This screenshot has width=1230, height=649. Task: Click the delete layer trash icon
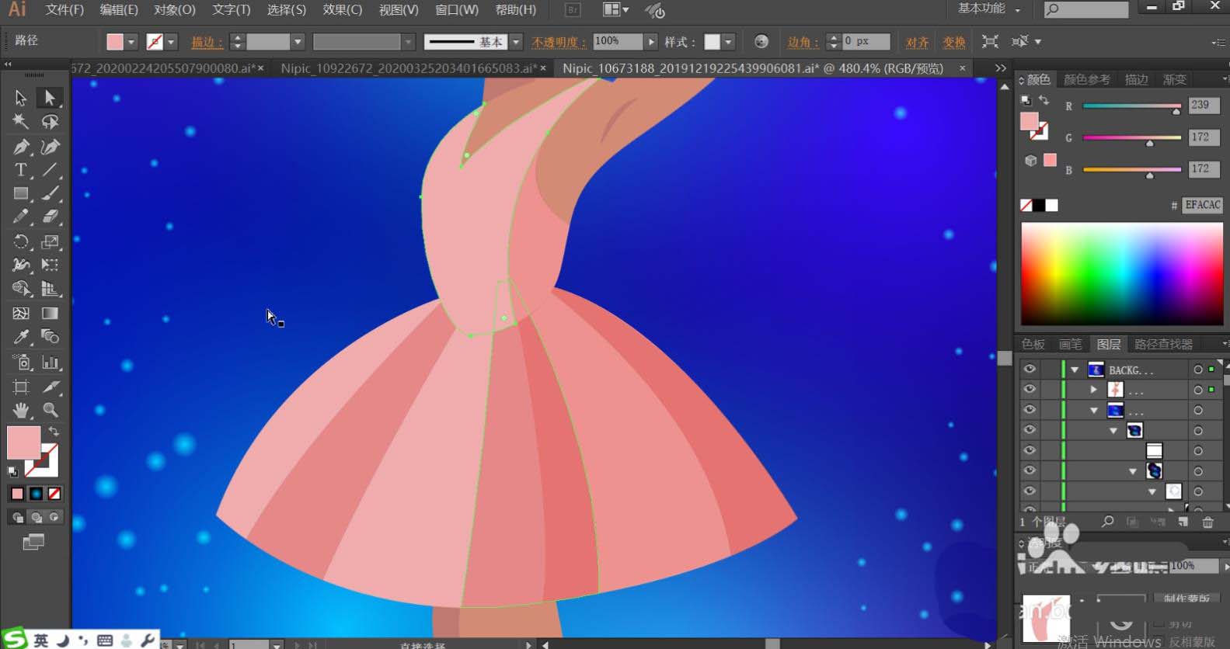[x=1207, y=522]
